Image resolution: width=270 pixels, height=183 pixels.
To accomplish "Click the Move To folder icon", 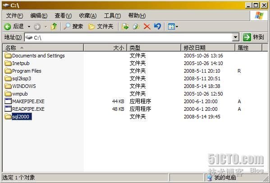I will [125, 26].
